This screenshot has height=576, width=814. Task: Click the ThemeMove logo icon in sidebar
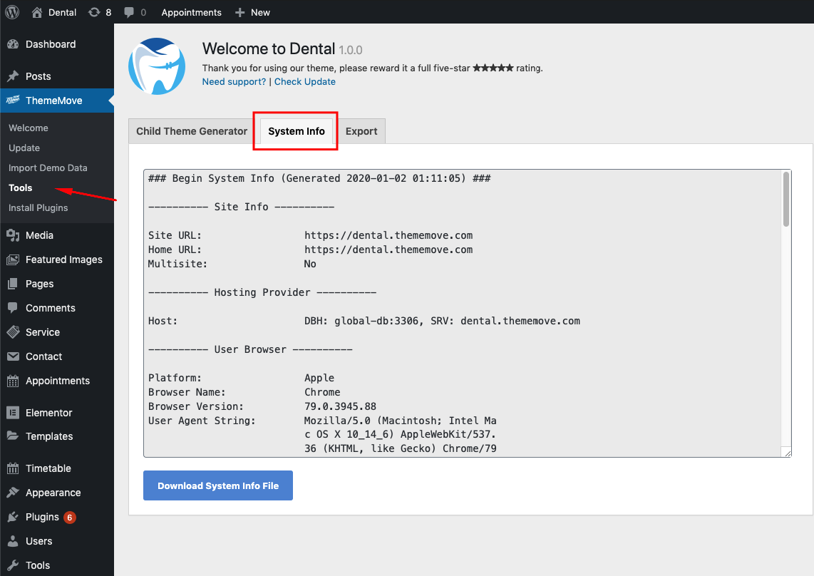(13, 101)
